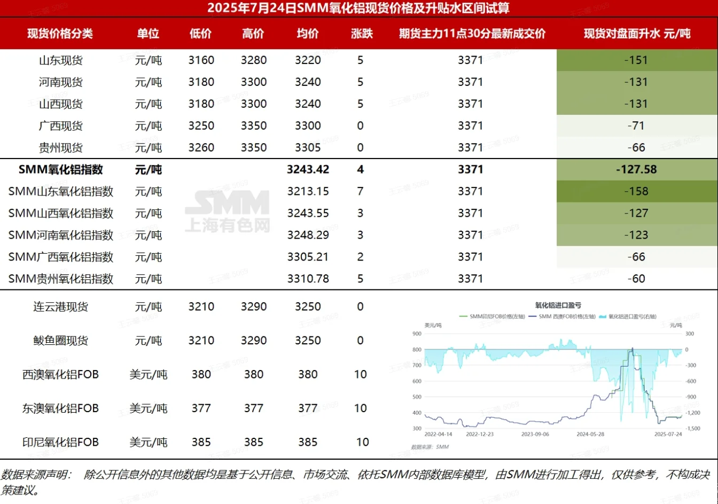Click the '广西现货' row label
Viewport: 718px width, 504px height.
point(61,126)
